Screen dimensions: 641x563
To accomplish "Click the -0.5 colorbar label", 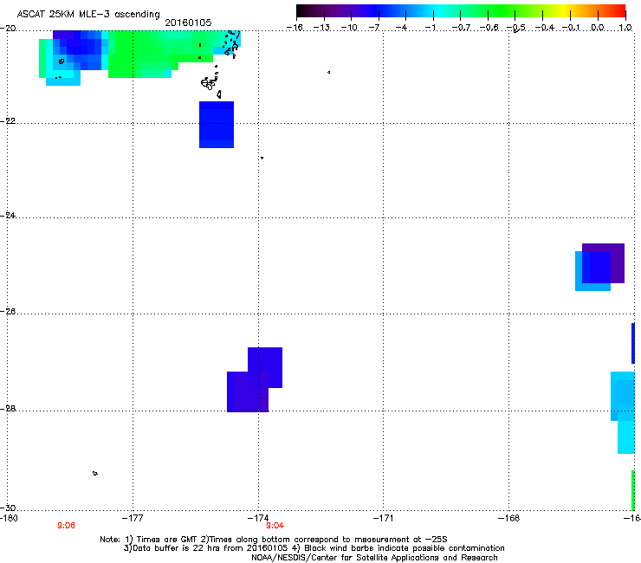I will coord(516,28).
